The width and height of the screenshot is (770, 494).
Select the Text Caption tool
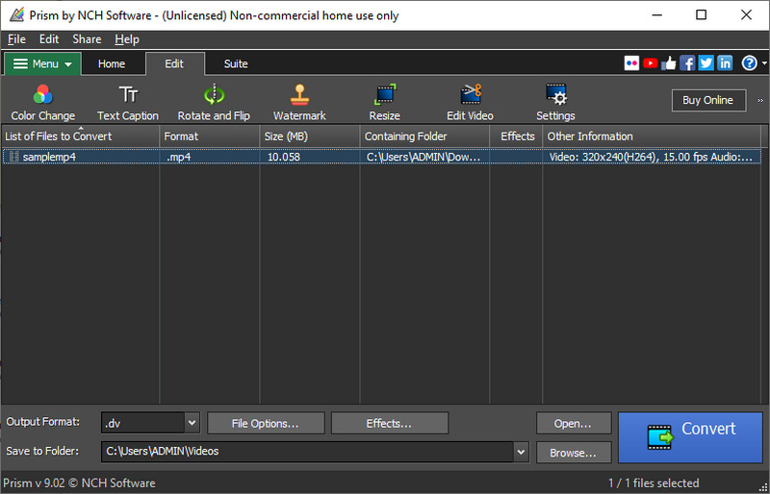point(128,102)
